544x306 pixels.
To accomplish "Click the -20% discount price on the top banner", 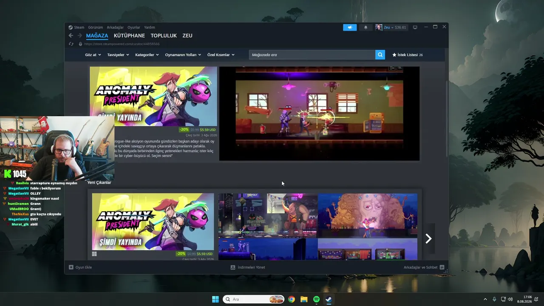I will pyautogui.click(x=198, y=130).
